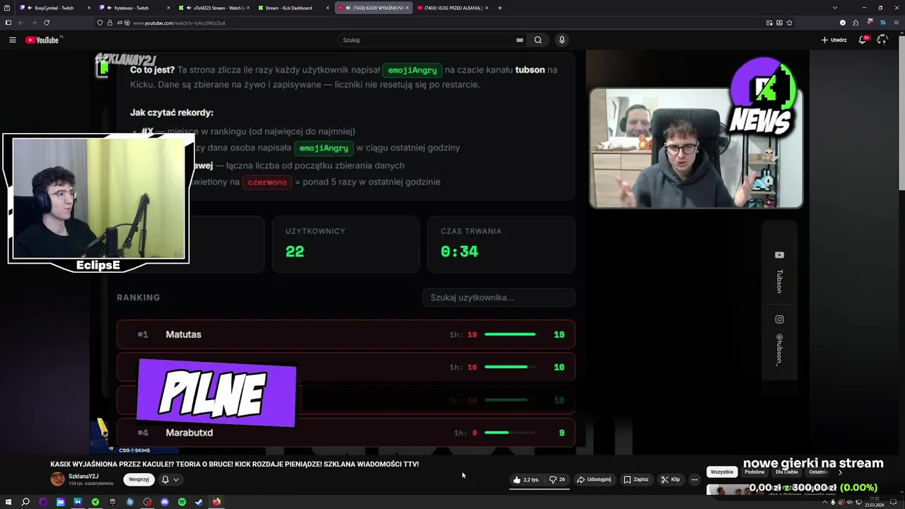Show more filter chips with right chevron

(840, 472)
